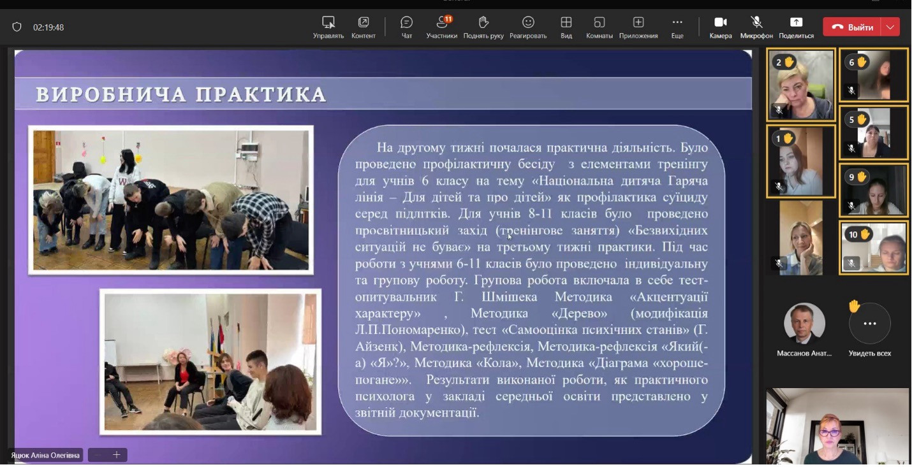Zoom in with the plus button below slide
This screenshot has height=467, width=912.
click(x=117, y=455)
